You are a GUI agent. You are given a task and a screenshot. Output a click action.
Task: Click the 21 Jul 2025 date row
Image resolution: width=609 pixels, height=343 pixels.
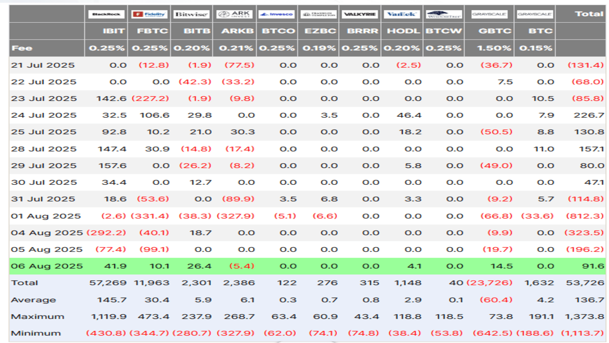tap(43, 65)
